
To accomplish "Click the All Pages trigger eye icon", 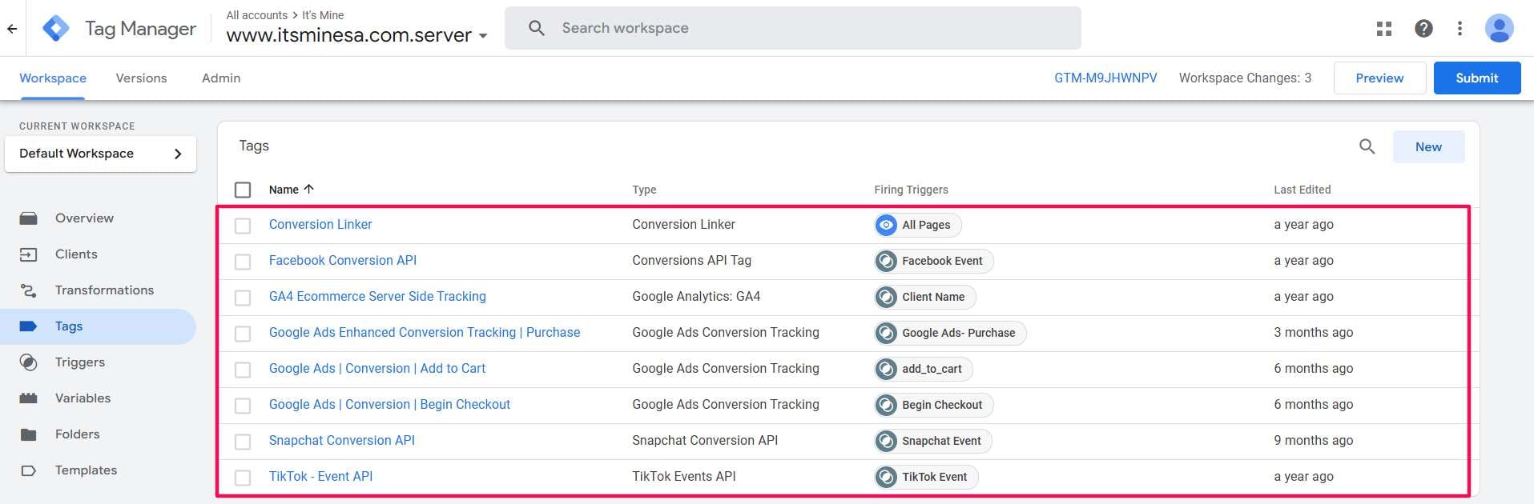I will pos(886,225).
